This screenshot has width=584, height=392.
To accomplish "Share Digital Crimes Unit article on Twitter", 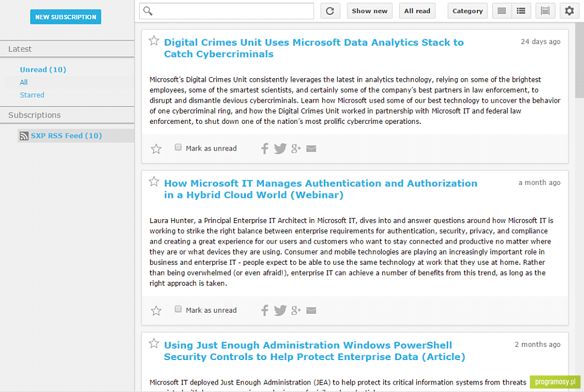I will (x=280, y=148).
